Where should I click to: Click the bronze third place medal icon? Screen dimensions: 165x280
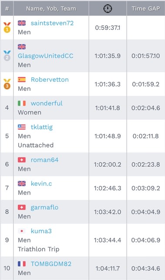coord(7,84)
